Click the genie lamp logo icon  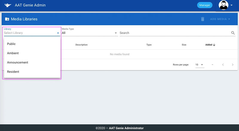(x=8, y=5)
